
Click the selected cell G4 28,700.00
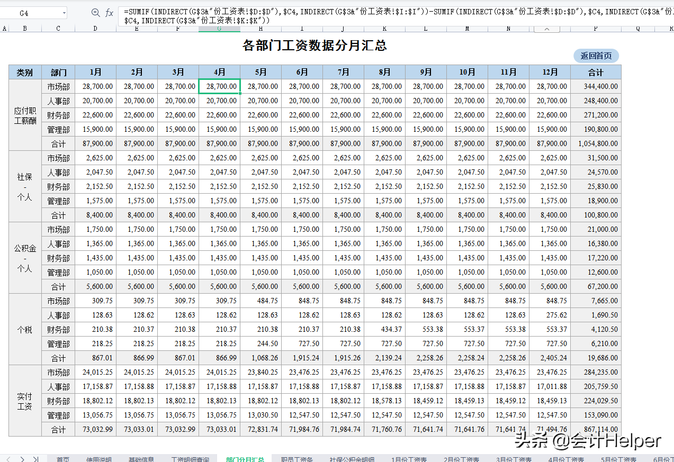[x=219, y=86]
